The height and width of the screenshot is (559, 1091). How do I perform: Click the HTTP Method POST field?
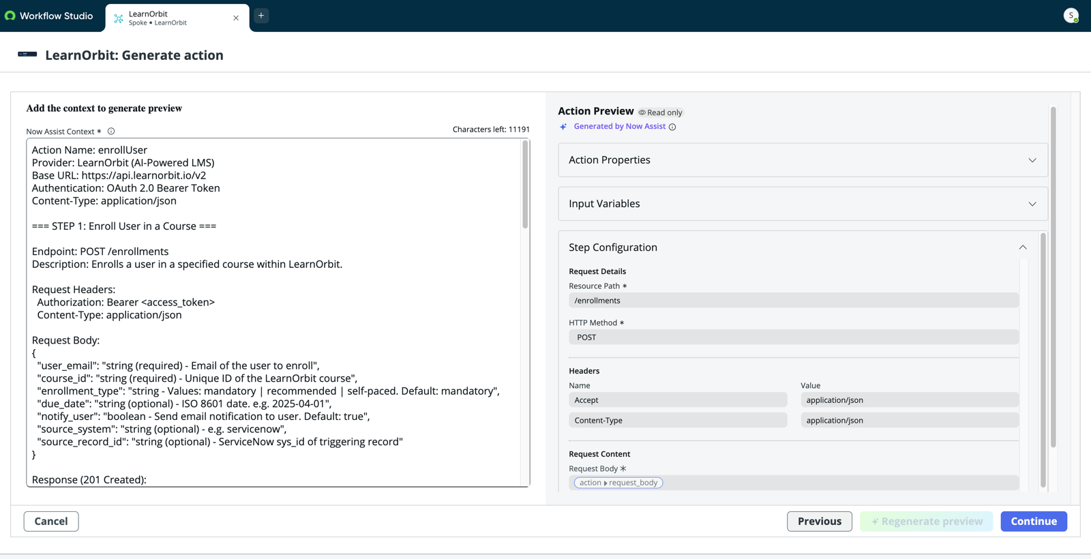tap(794, 337)
